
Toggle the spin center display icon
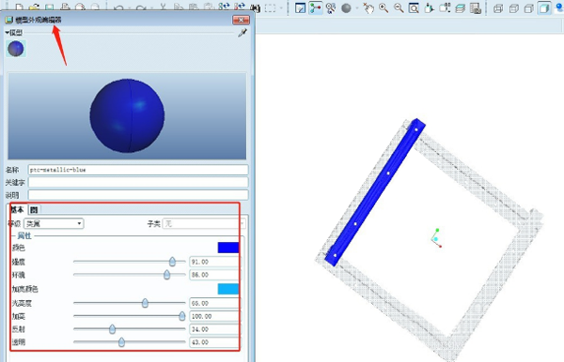(x=316, y=8)
